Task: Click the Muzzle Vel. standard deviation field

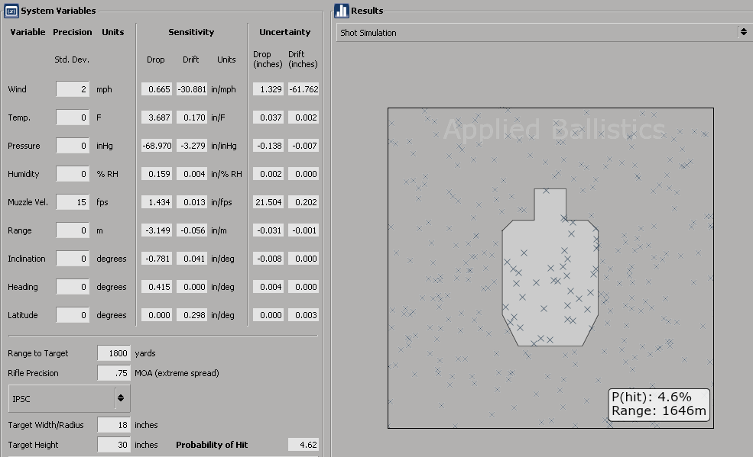Action: 73,202
